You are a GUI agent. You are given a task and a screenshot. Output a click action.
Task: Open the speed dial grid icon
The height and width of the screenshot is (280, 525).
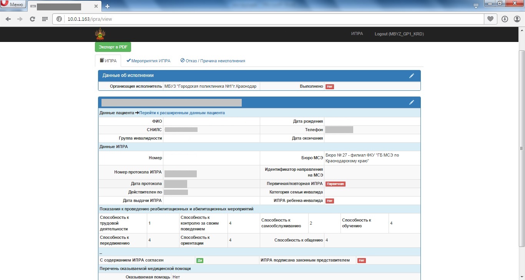[45, 19]
